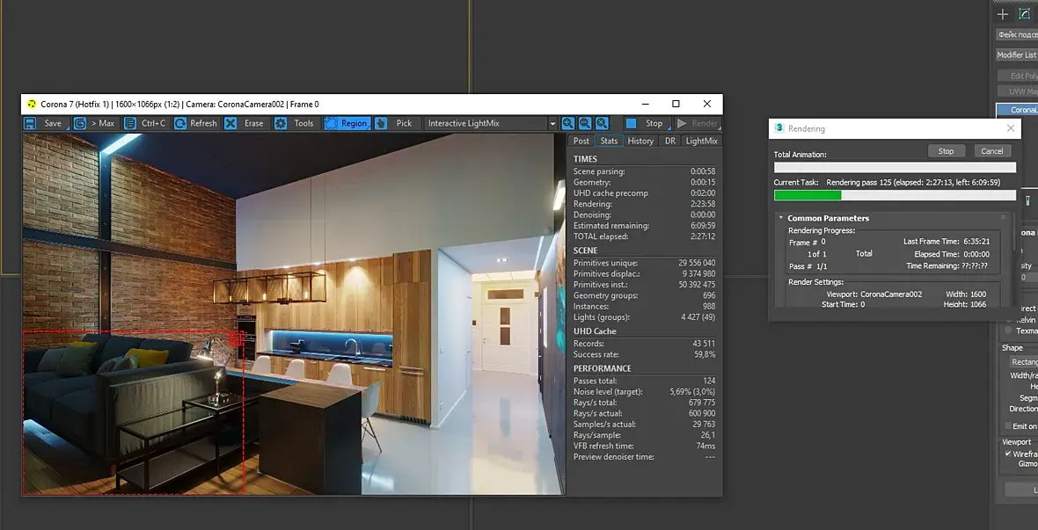Viewport: 1038px width, 530px height.
Task: Close the Rendering dialog
Action: pos(1010,128)
